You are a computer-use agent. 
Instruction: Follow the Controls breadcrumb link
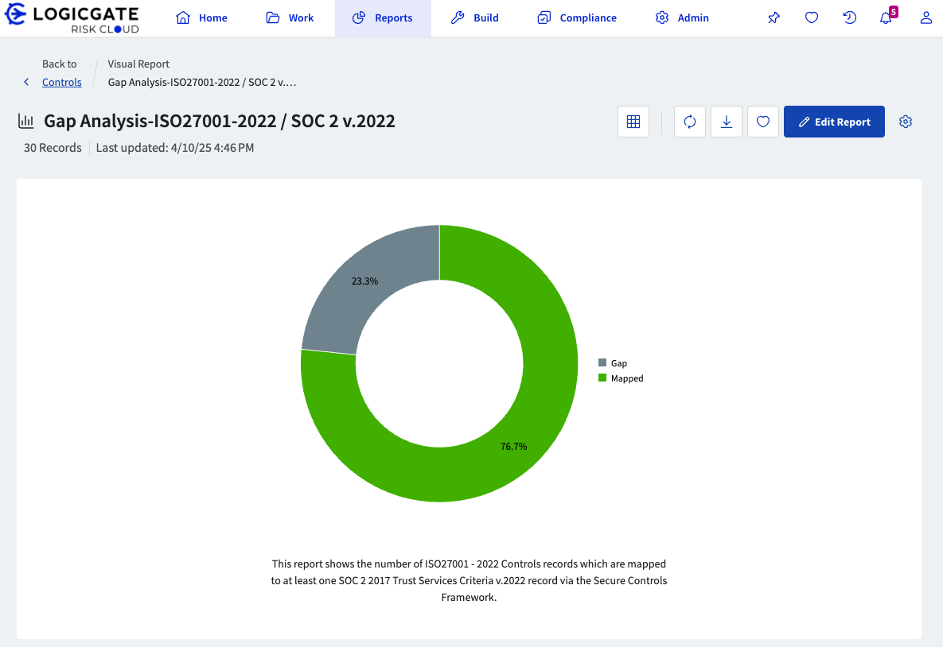click(62, 82)
